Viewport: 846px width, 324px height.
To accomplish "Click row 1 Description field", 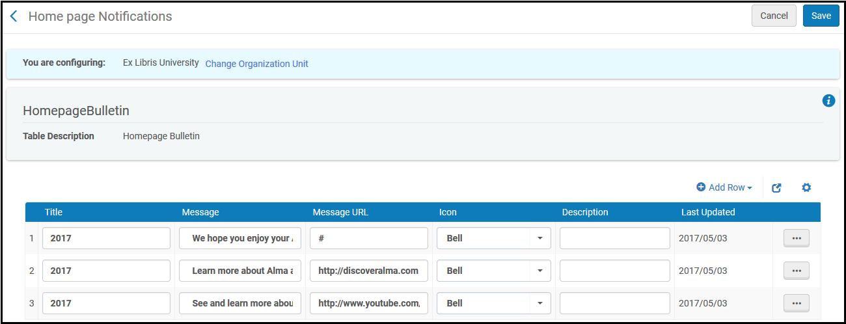I will pyautogui.click(x=614, y=238).
